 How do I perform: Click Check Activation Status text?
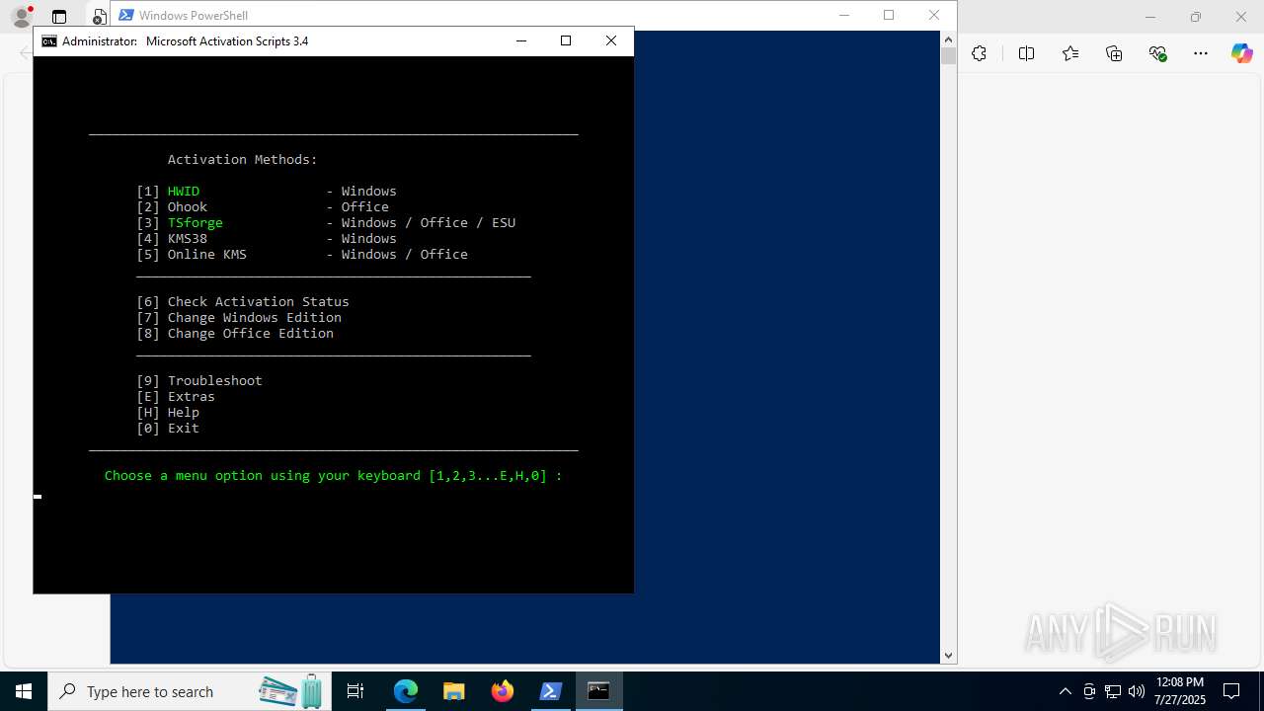click(x=259, y=301)
